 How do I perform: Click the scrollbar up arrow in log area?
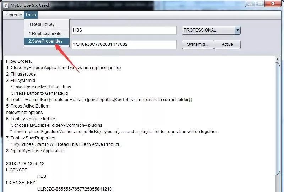278,59
